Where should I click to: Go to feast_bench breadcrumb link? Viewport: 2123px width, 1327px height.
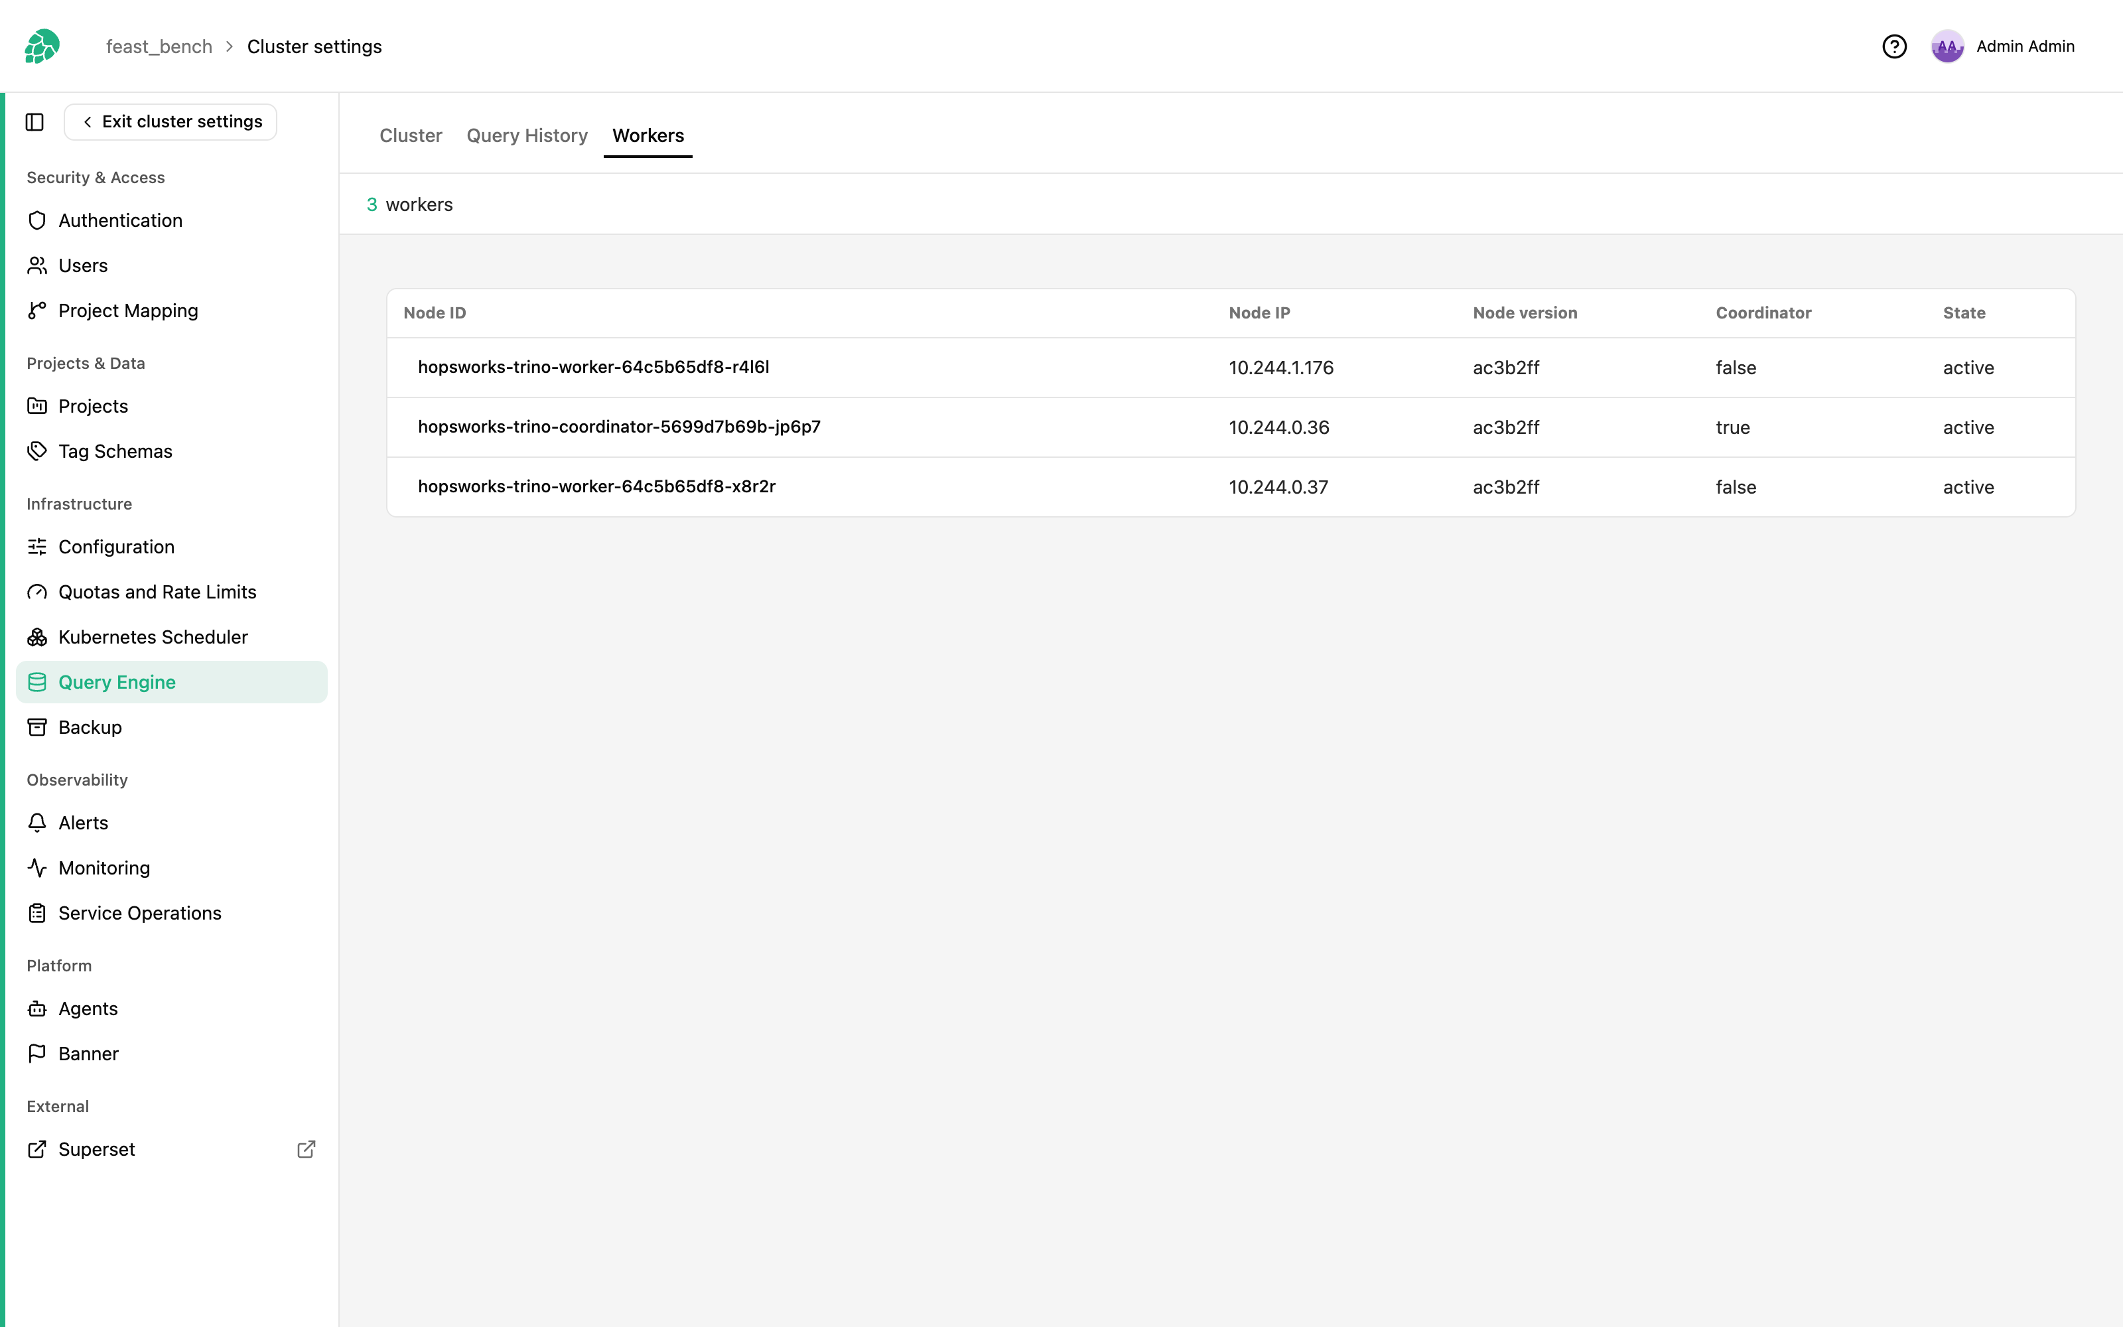[x=159, y=46]
